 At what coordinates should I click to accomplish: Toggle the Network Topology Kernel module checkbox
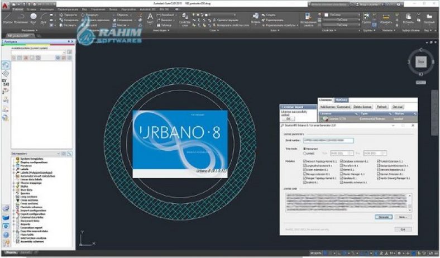point(304,161)
